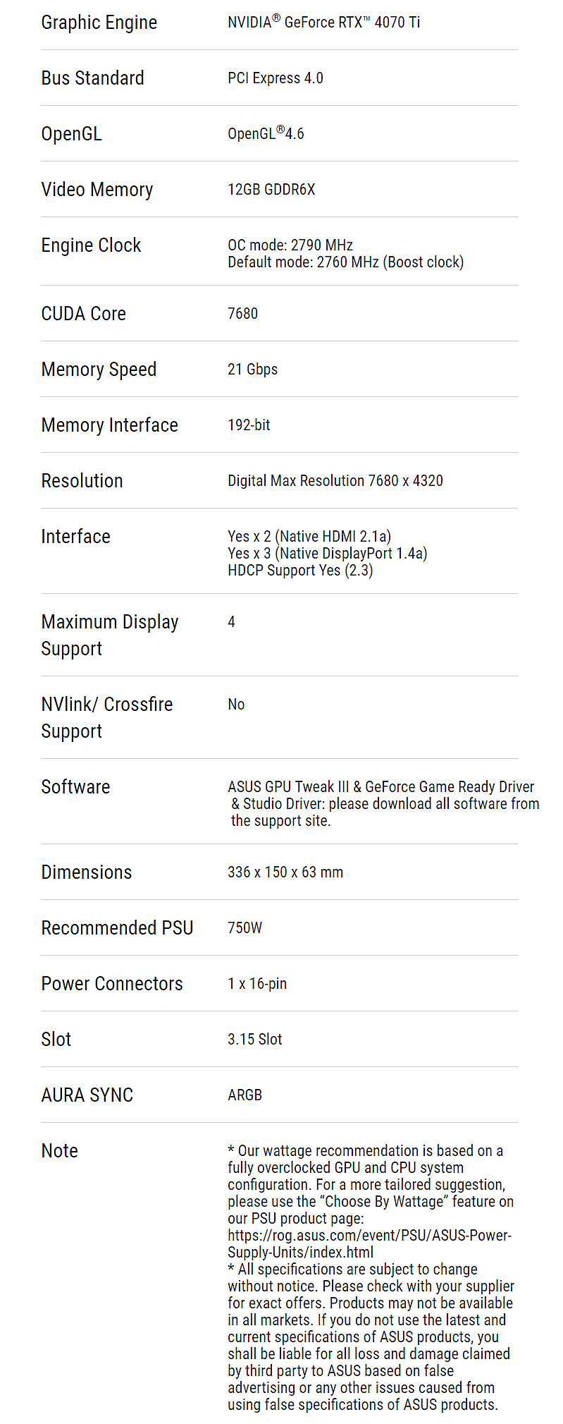Select the '750W' value
This screenshot has height=1424, width=563.
245,928
